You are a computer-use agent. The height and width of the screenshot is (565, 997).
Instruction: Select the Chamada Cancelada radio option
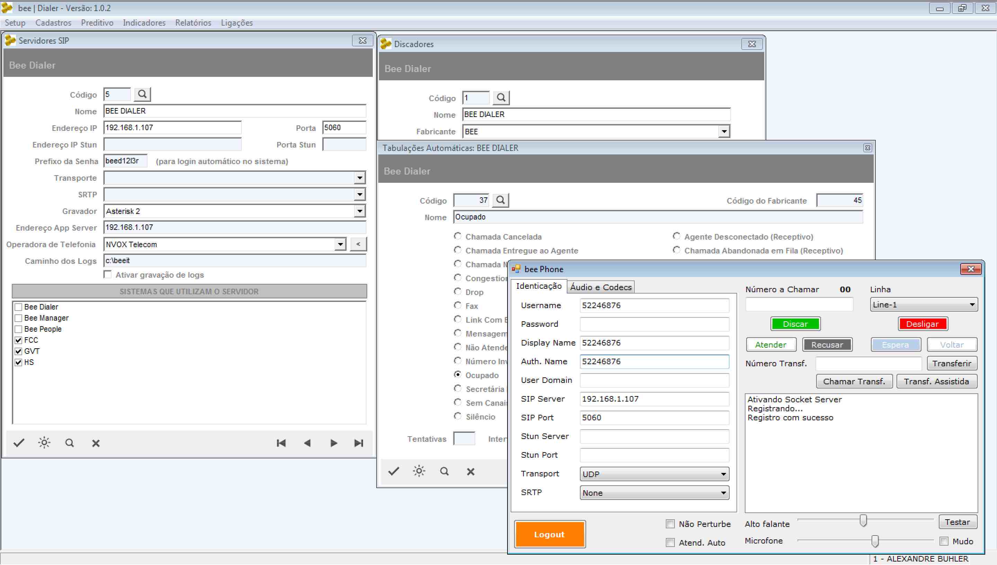[x=458, y=236]
